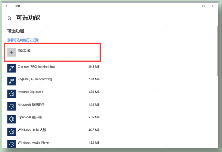Click the Windows Hello 人脸 feature icon
This screenshot has width=222, height=152.
click(12, 132)
